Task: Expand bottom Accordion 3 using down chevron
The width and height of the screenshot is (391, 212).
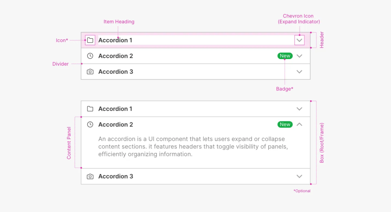Action: point(299,177)
